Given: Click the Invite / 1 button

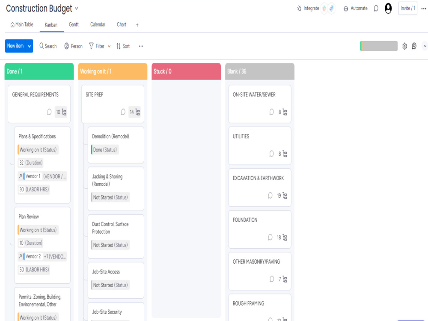Looking at the screenshot, I should click(408, 9).
